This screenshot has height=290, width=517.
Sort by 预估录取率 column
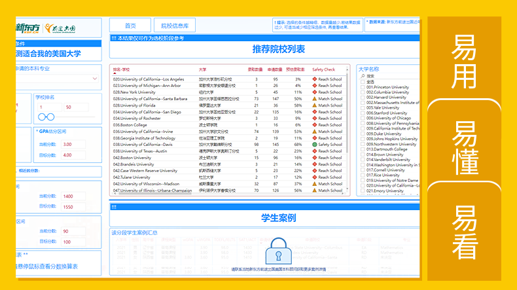pos(295,69)
